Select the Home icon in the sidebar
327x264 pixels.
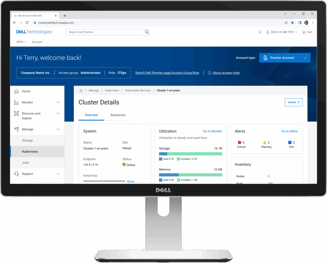pyautogui.click(x=16, y=91)
